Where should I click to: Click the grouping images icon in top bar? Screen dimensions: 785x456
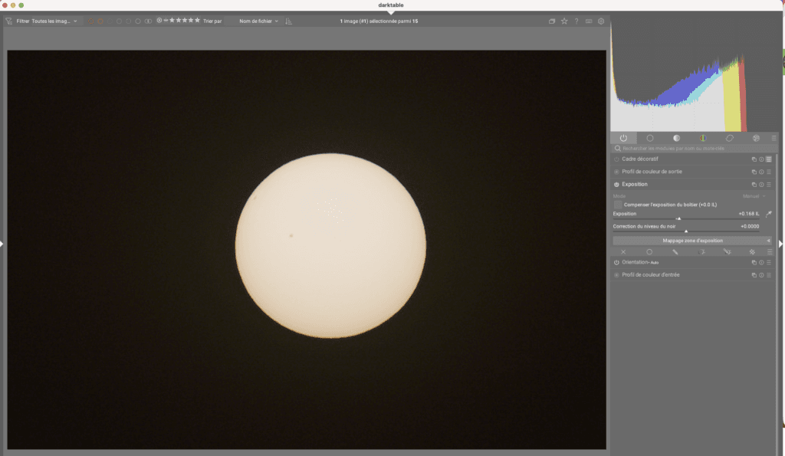(552, 21)
